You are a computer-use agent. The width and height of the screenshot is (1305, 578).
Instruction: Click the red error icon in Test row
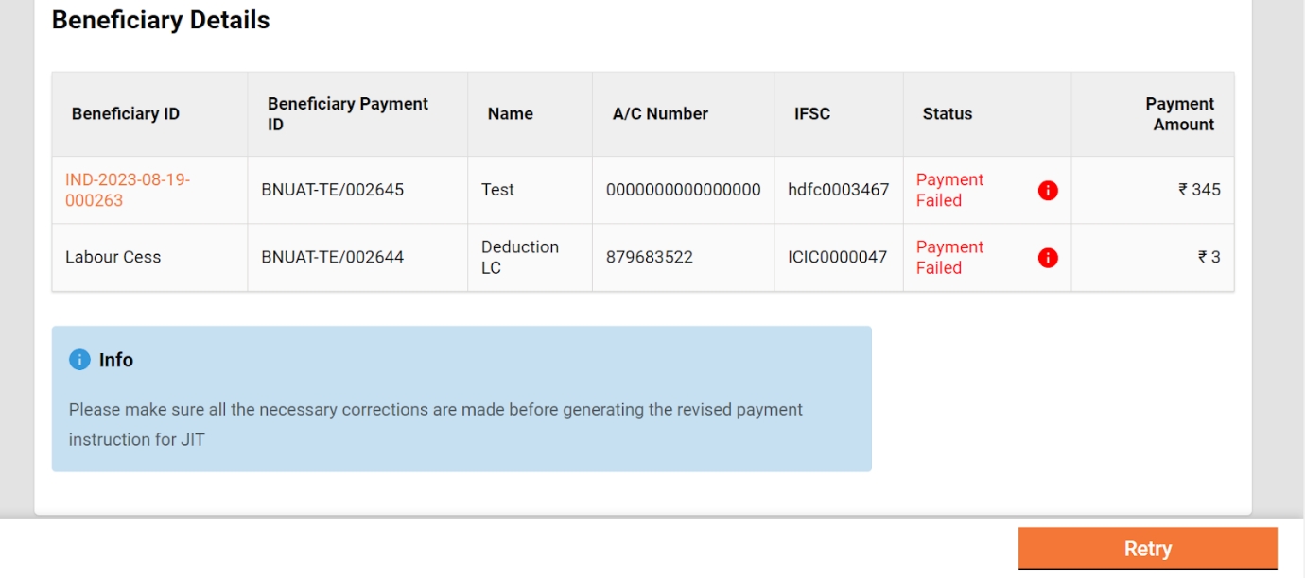coord(1048,191)
